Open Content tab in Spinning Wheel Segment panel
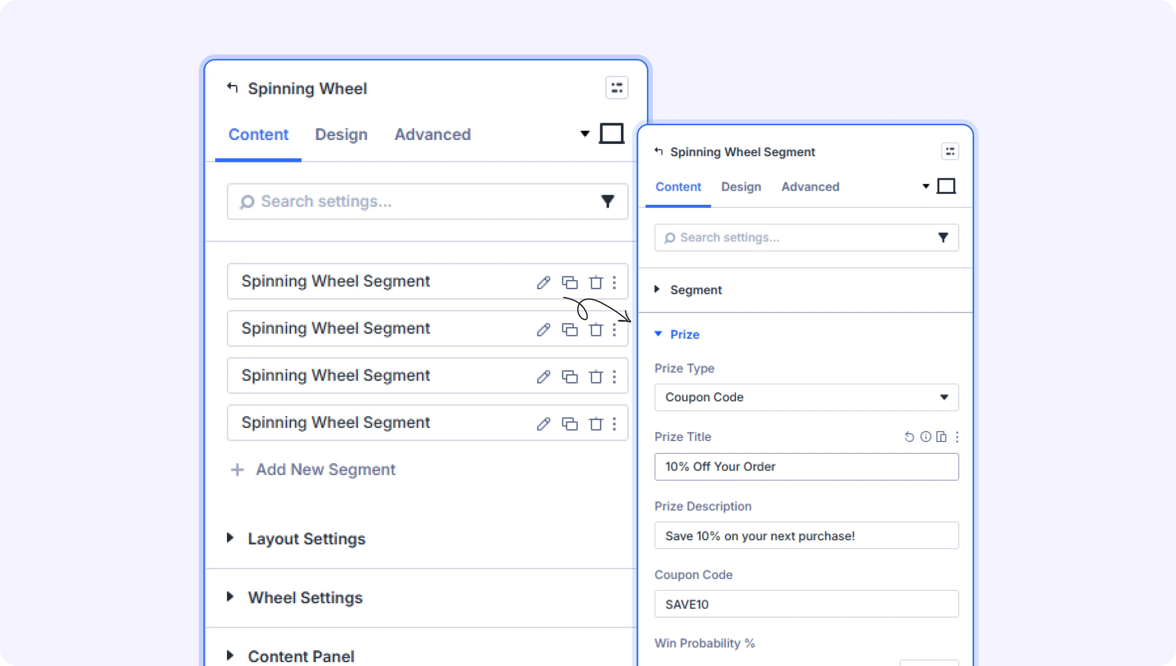1176x666 pixels. 678,187
